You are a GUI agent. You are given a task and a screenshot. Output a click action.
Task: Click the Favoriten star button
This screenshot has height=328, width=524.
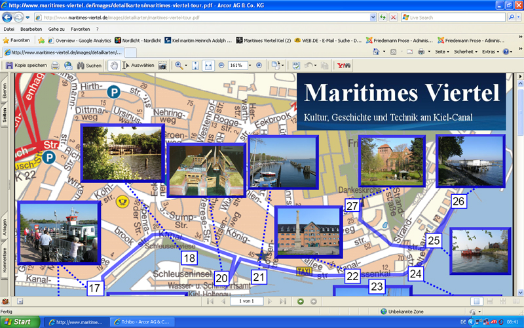pyautogui.click(x=16, y=41)
